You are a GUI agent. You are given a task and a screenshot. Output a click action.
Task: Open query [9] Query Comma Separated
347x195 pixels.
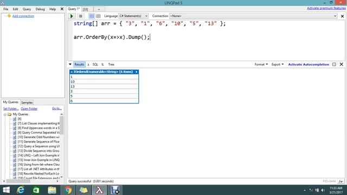pyautogui.click(x=38, y=132)
